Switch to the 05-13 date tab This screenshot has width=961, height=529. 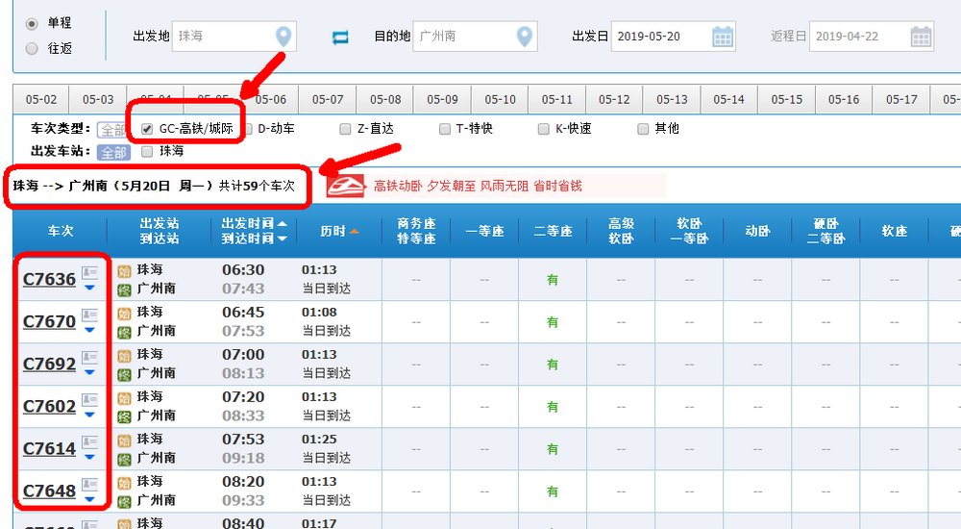coord(672,99)
